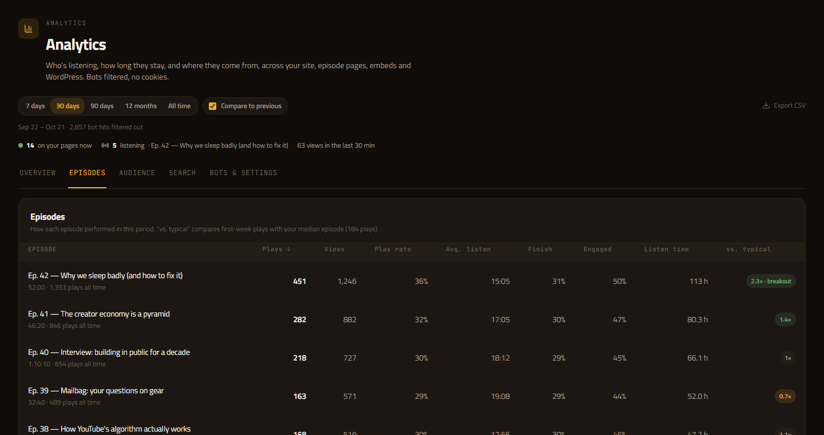The width and height of the screenshot is (824, 435).
Task: Click the currently listening Ep. 42 status text
Action: coord(219,145)
